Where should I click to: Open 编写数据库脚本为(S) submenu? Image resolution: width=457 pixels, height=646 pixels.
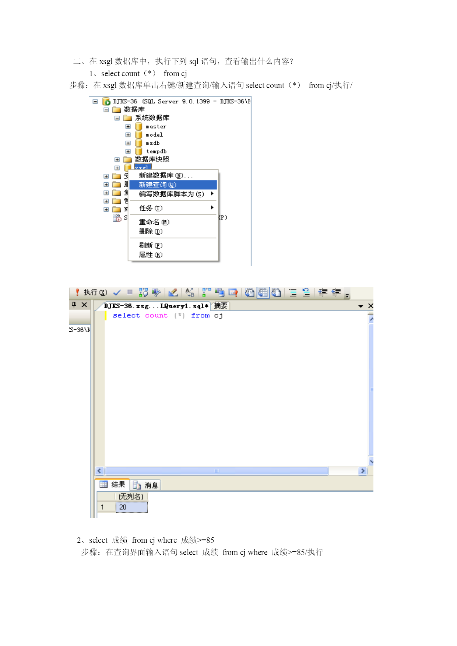click(173, 194)
